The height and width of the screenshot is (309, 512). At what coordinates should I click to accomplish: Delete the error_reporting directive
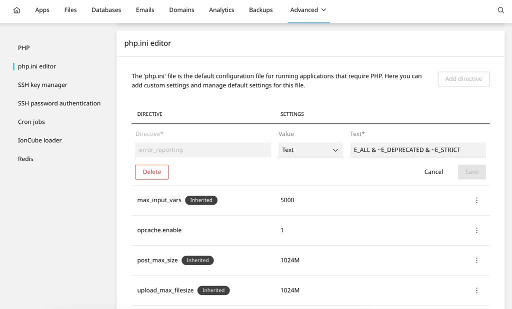pos(152,172)
